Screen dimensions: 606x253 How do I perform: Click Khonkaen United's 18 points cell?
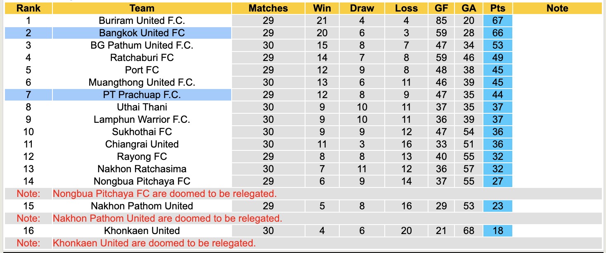pos(498,231)
